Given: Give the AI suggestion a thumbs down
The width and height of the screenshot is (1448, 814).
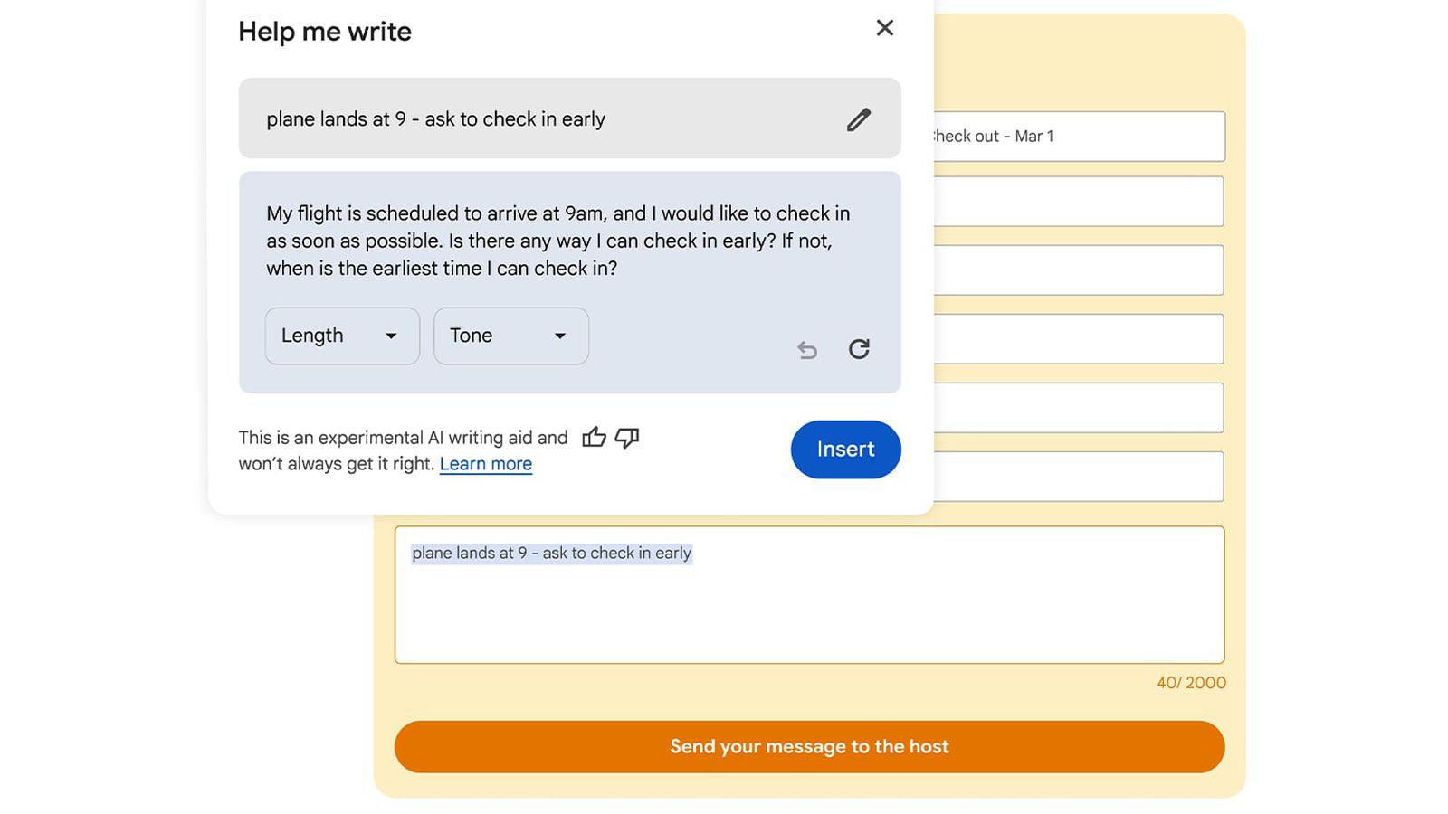Looking at the screenshot, I should click(626, 437).
